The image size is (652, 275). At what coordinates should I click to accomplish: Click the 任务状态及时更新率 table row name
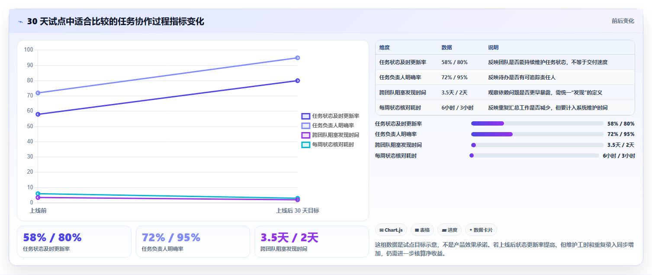coord(403,62)
